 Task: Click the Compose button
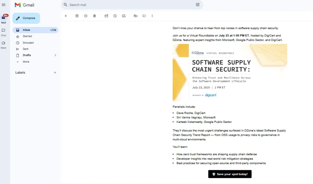[x=26, y=18]
